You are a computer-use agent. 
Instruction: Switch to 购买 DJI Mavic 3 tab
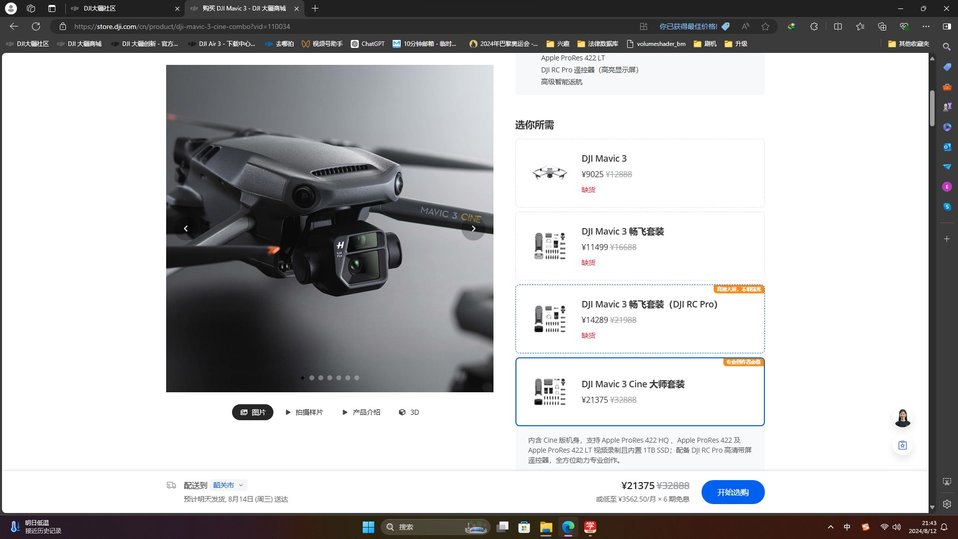tap(244, 8)
